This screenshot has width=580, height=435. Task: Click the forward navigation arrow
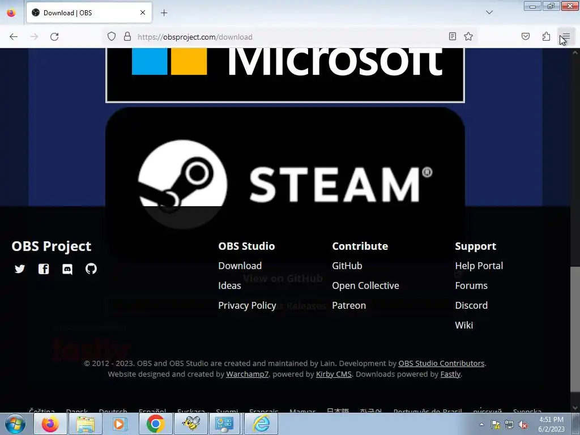pos(34,37)
